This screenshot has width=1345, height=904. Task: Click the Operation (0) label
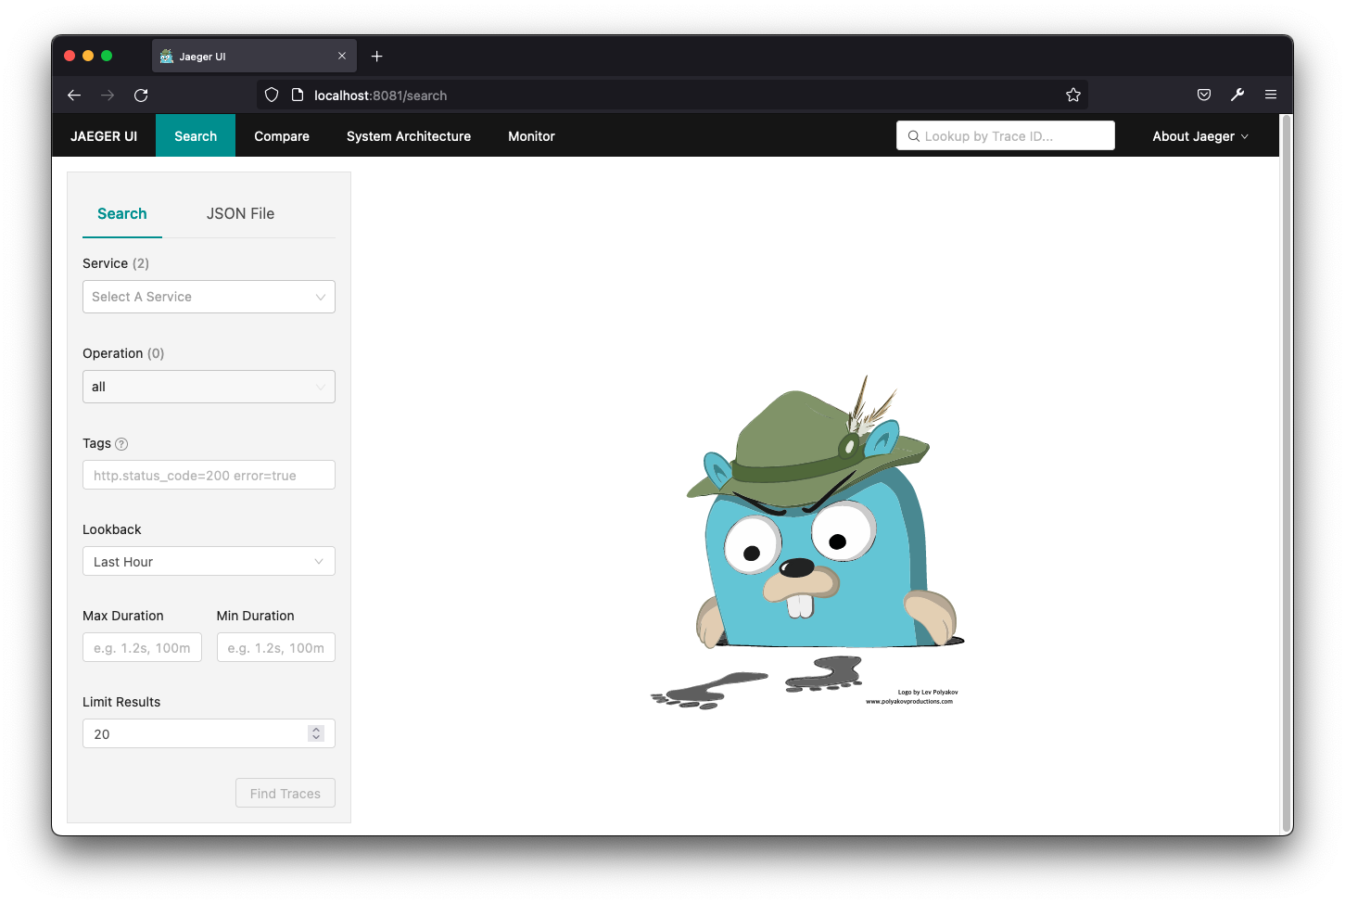[123, 353]
